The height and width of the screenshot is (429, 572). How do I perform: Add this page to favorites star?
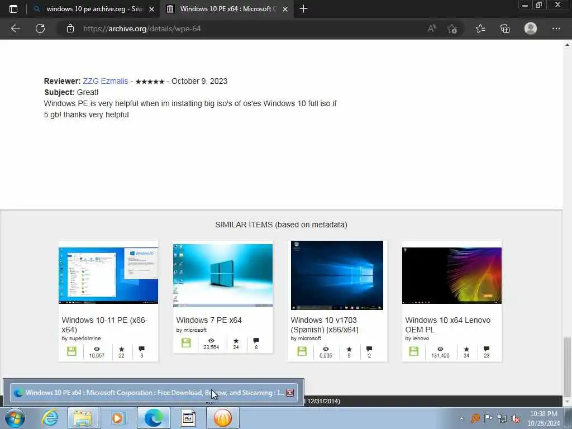pyautogui.click(x=452, y=28)
